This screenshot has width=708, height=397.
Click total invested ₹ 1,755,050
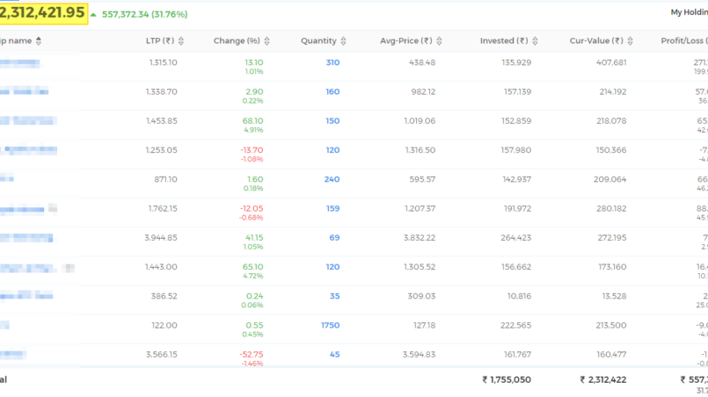coord(507,379)
